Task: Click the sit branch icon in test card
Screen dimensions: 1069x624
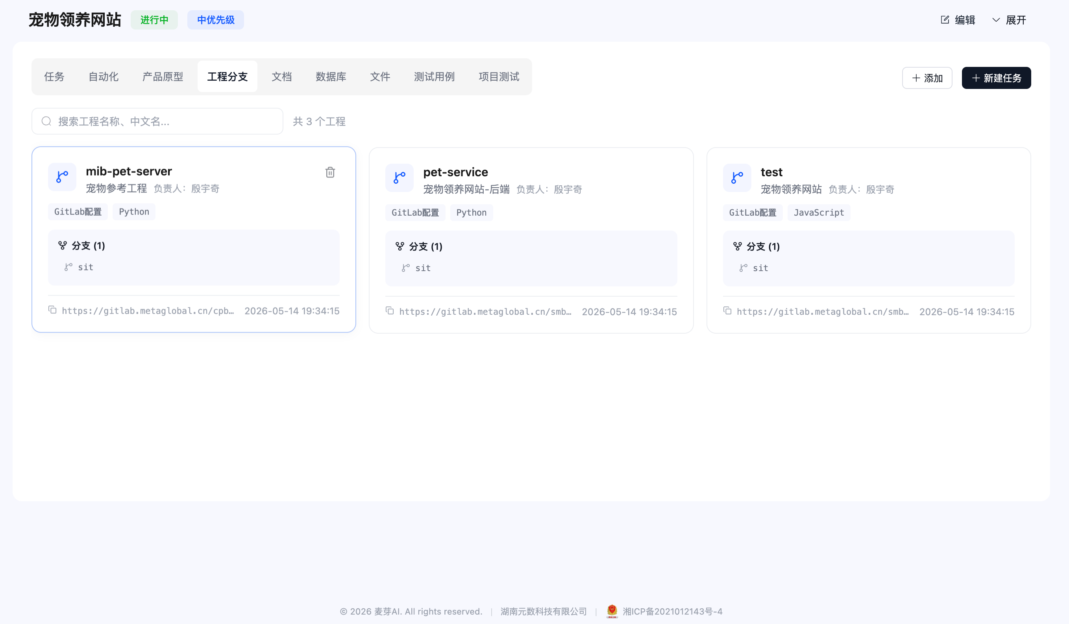Action: tap(743, 268)
